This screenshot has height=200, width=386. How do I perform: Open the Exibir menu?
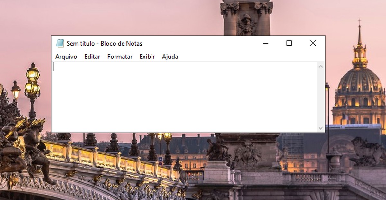(147, 57)
